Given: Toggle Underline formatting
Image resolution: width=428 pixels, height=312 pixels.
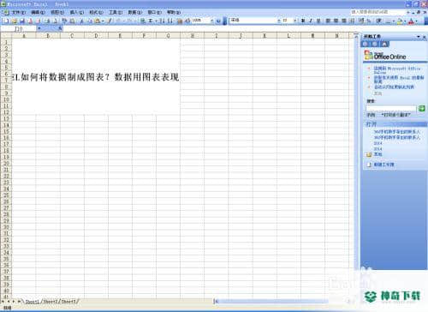Looking at the screenshot, I should point(318,21).
